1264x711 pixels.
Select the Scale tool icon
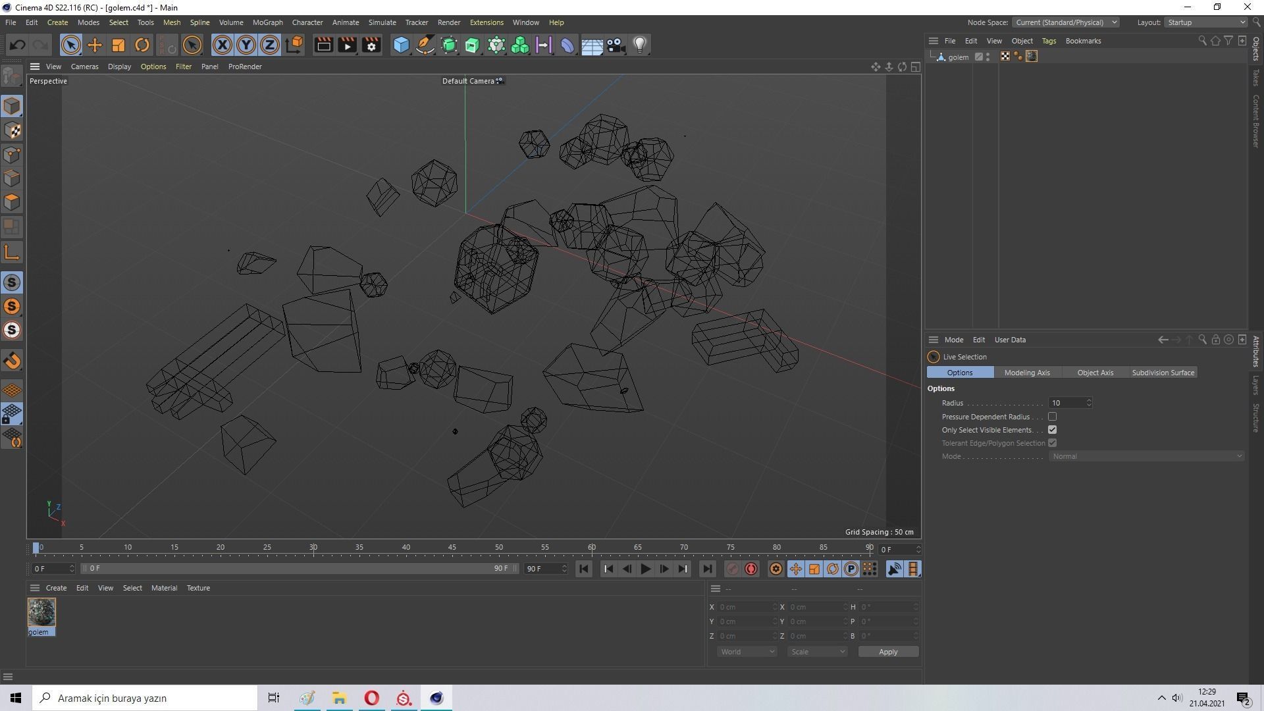[118, 45]
